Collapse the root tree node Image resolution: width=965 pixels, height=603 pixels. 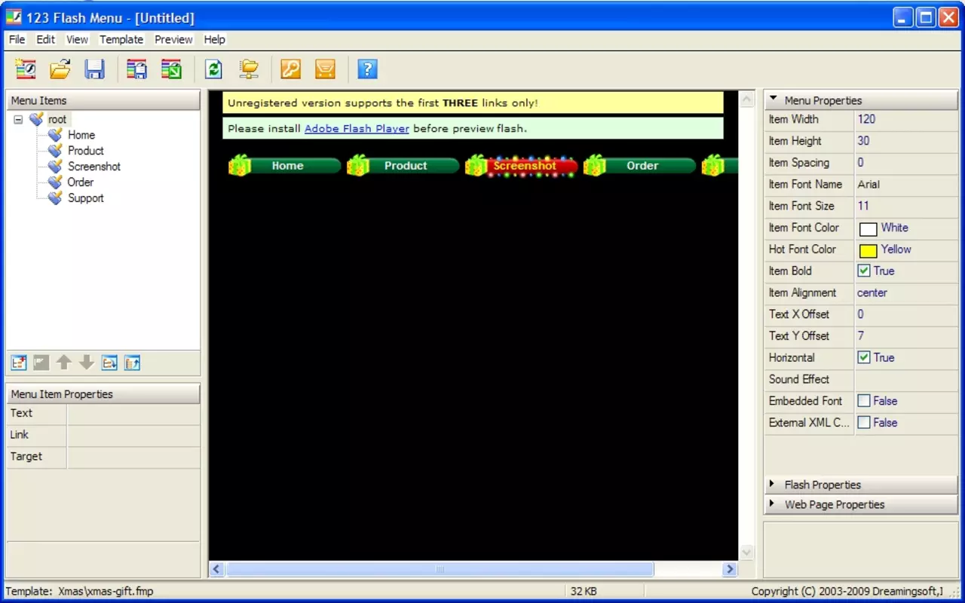pyautogui.click(x=18, y=119)
